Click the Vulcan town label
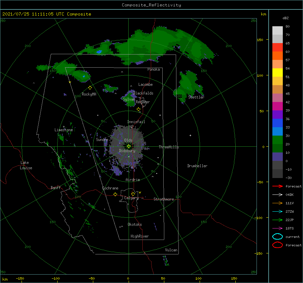Screen dimensions: 303x283 click(171, 250)
